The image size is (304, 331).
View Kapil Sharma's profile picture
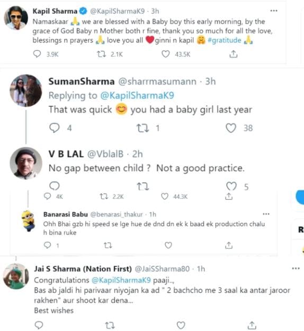pos(16,17)
